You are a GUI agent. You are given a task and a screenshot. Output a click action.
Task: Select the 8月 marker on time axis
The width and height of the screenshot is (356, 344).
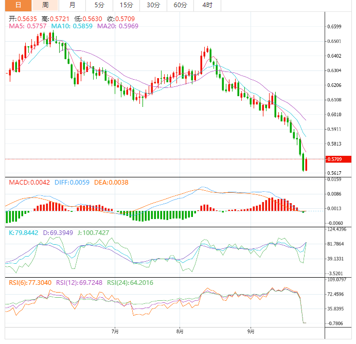tap(179, 331)
